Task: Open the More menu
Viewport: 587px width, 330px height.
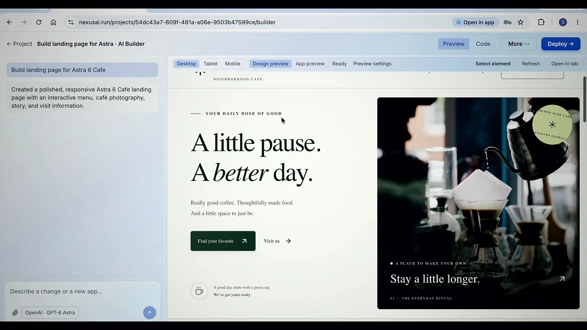Action: (519, 44)
